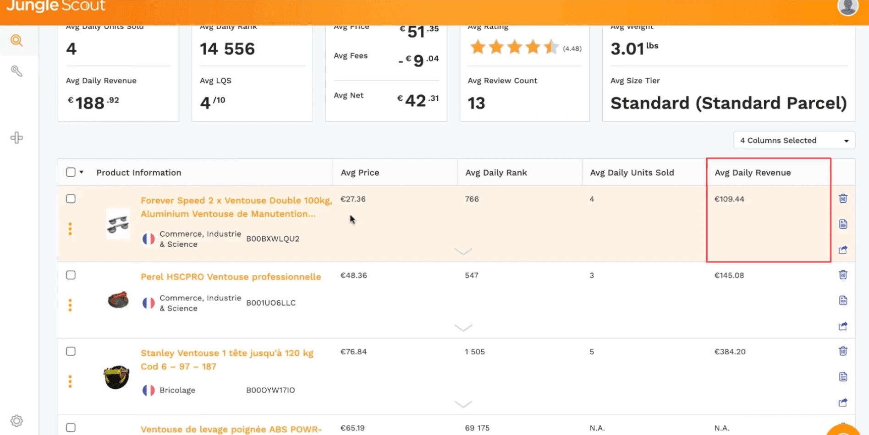Click French flag icon on Perel HSCPRO row
Image resolution: width=869 pixels, height=435 pixels.
(x=148, y=303)
